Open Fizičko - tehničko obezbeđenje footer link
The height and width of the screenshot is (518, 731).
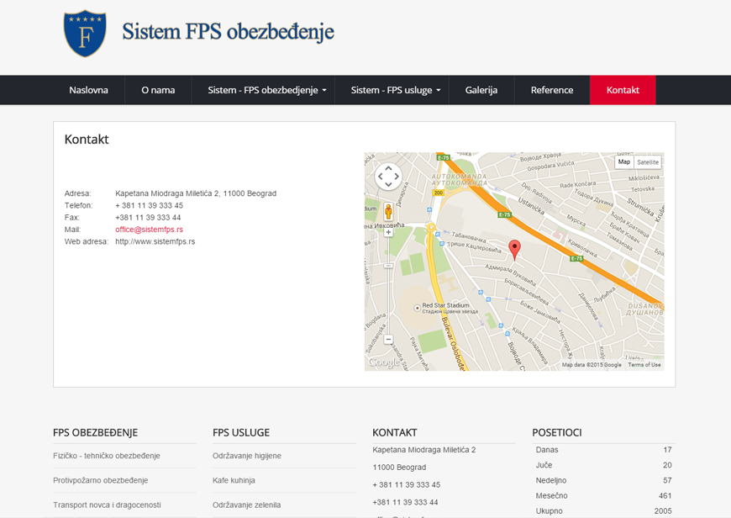pos(107,456)
